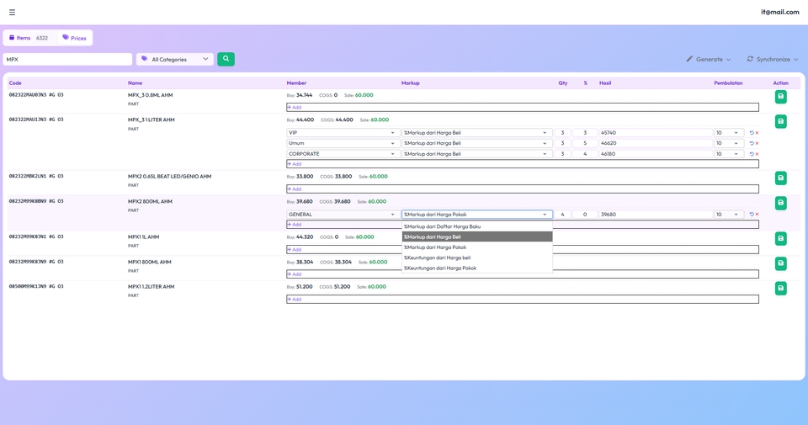
Task: Save prices for MPX2 800ML AHM
Action: coord(781,203)
